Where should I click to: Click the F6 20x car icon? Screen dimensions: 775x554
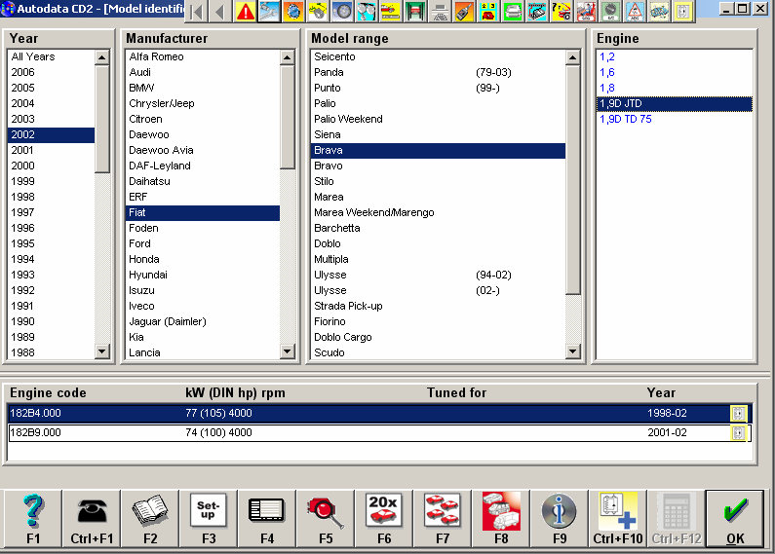coord(384,517)
